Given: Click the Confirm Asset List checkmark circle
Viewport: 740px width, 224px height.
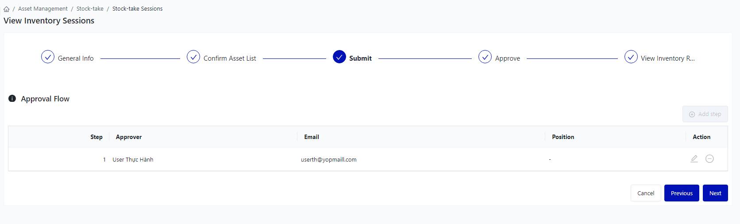Looking at the screenshot, I should point(193,57).
